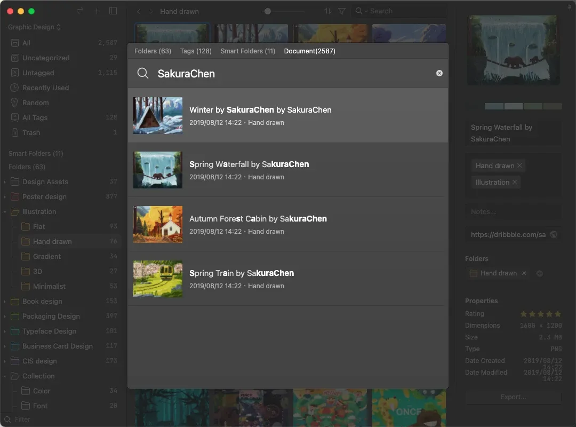Select the Gradient folder
The height and width of the screenshot is (427, 576).
(x=69, y=256)
